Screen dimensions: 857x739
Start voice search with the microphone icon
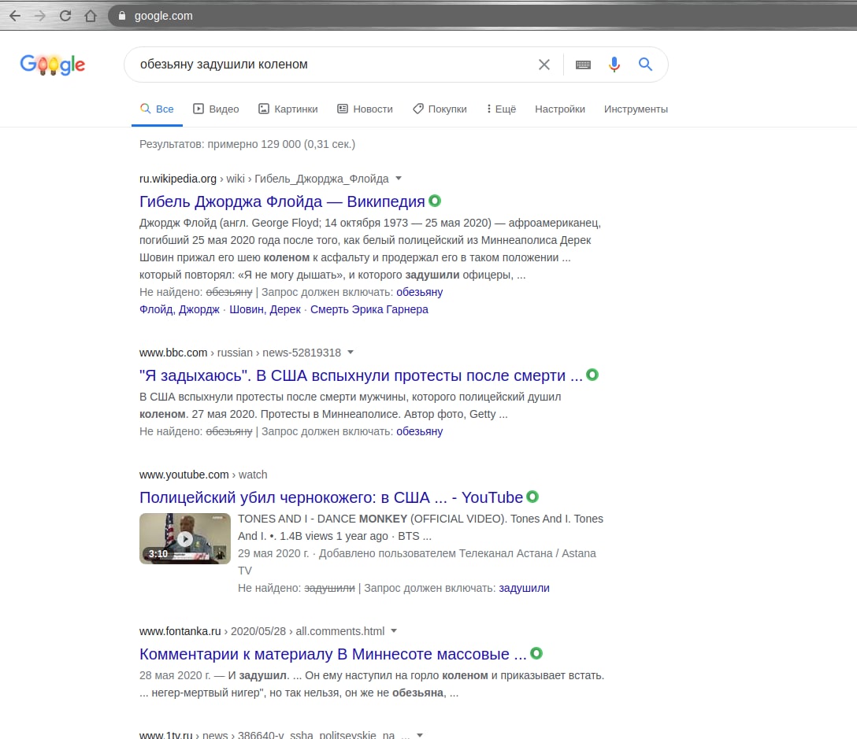[x=614, y=65]
